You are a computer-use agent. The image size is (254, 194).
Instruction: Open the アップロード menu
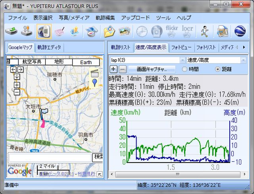pos(135,17)
